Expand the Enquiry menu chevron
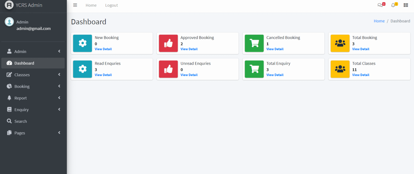The height and width of the screenshot is (174, 414). pos(59,110)
